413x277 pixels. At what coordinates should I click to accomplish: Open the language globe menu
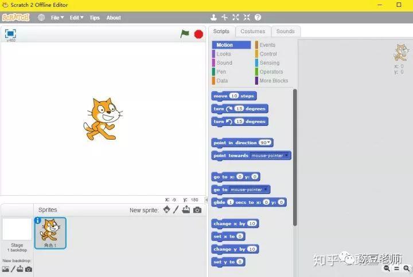coord(41,18)
